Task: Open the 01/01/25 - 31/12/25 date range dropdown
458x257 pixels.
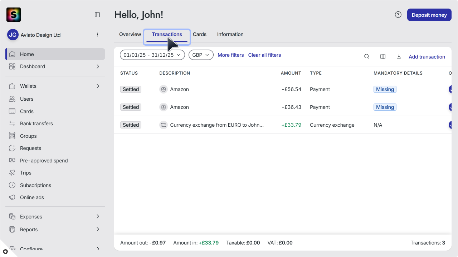Action: [x=152, y=55]
